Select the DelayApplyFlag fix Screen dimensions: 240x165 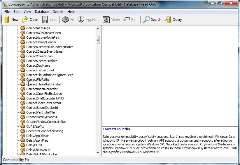coord(37,140)
